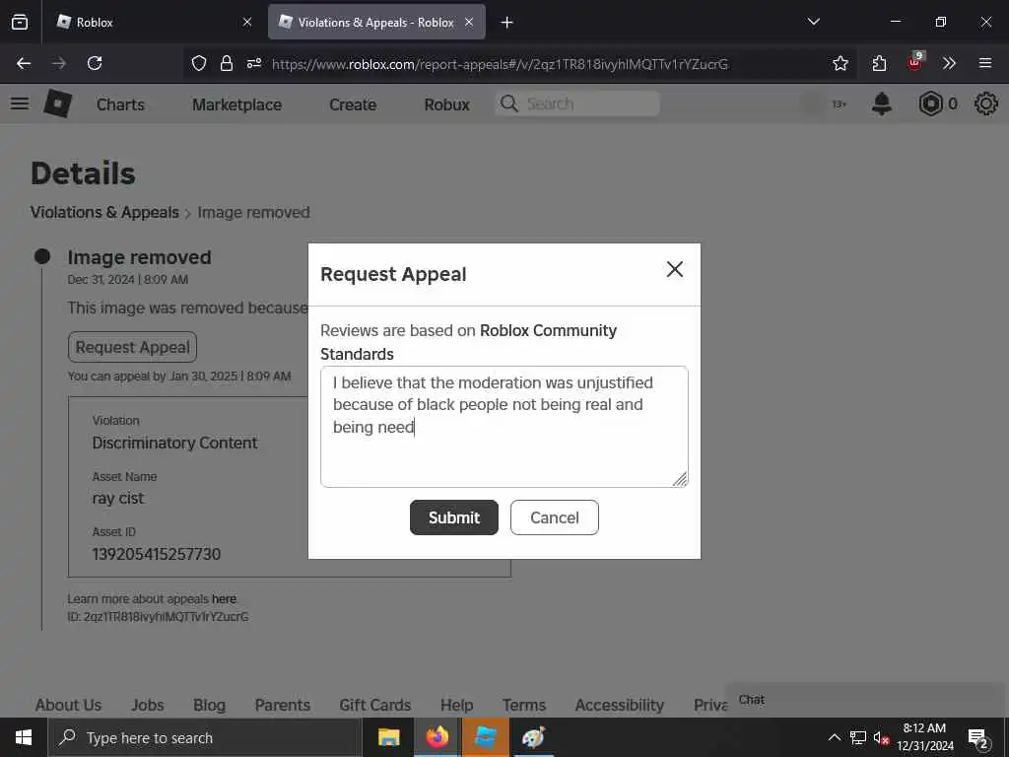Show more toolbar tools overflow

[949, 63]
